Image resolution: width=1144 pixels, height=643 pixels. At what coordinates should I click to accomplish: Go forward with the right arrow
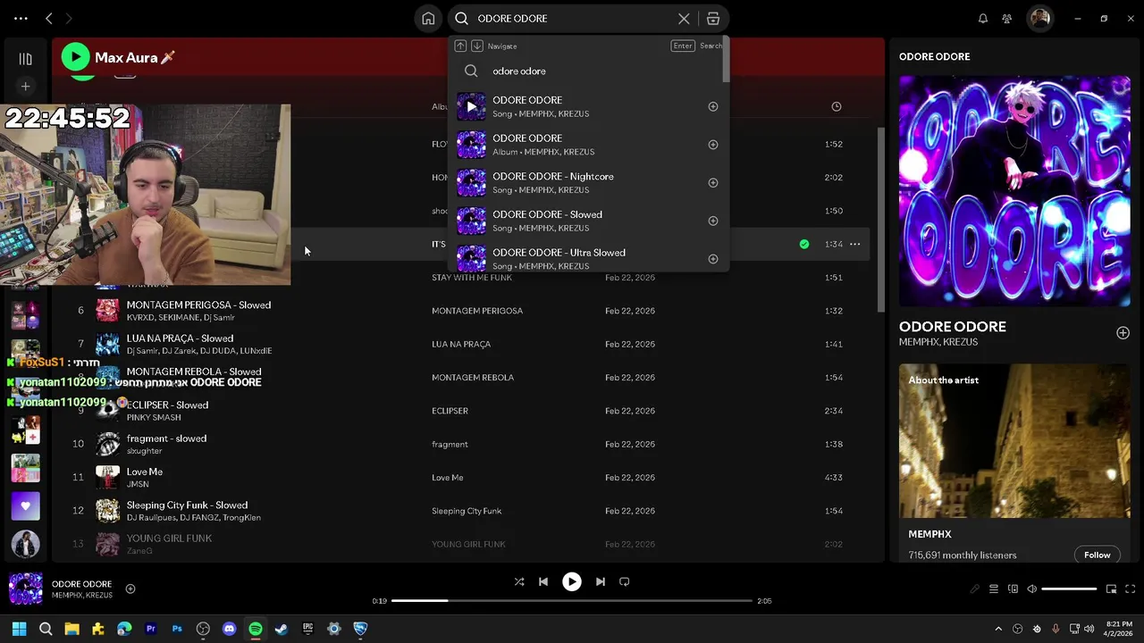(x=69, y=19)
